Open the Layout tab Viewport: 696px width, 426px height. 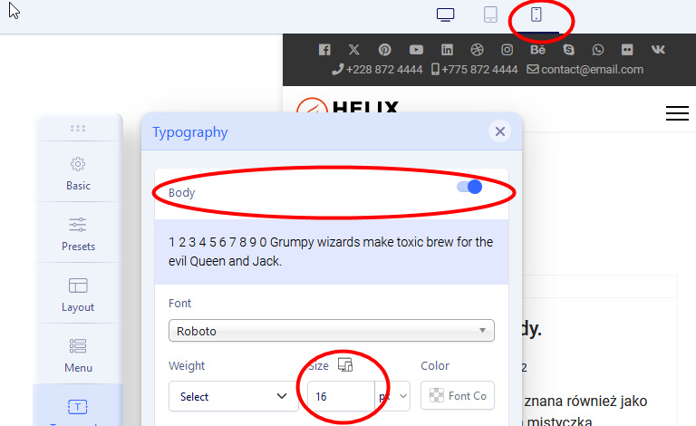78,295
